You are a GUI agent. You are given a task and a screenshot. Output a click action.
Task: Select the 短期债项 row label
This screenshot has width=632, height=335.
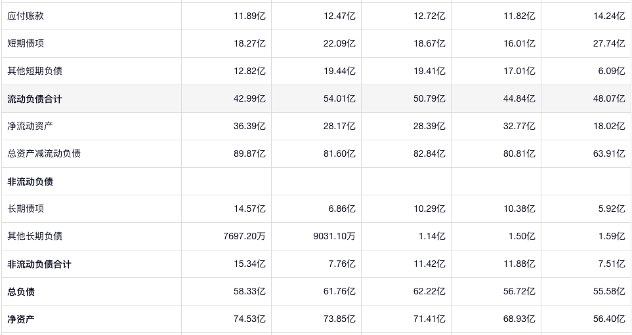pos(26,43)
